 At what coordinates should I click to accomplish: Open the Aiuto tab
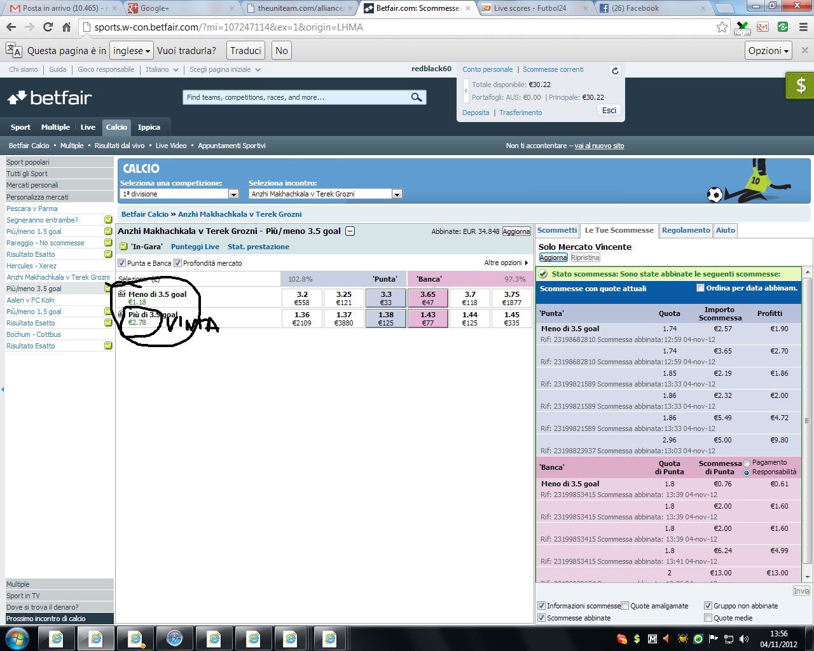[725, 231]
